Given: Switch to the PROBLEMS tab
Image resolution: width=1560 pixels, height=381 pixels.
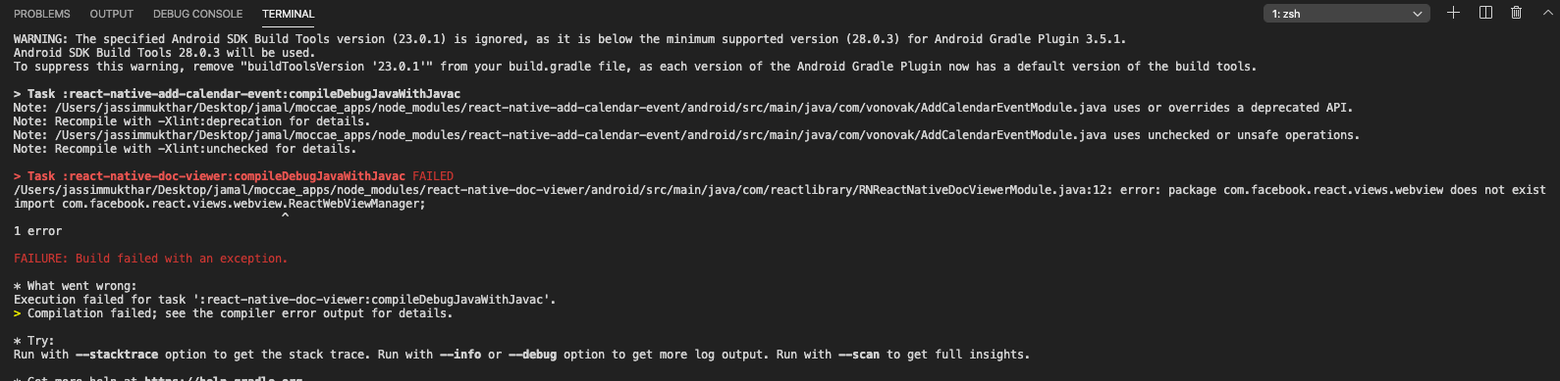Looking at the screenshot, I should pos(42,14).
